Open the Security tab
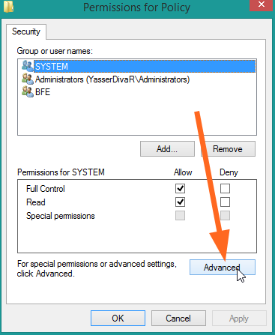The width and height of the screenshot is (275, 335). point(26,31)
